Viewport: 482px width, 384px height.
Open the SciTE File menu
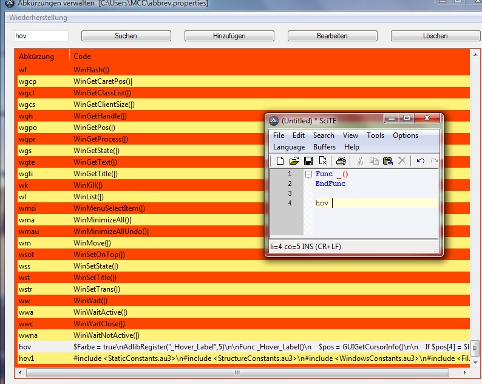(x=279, y=135)
